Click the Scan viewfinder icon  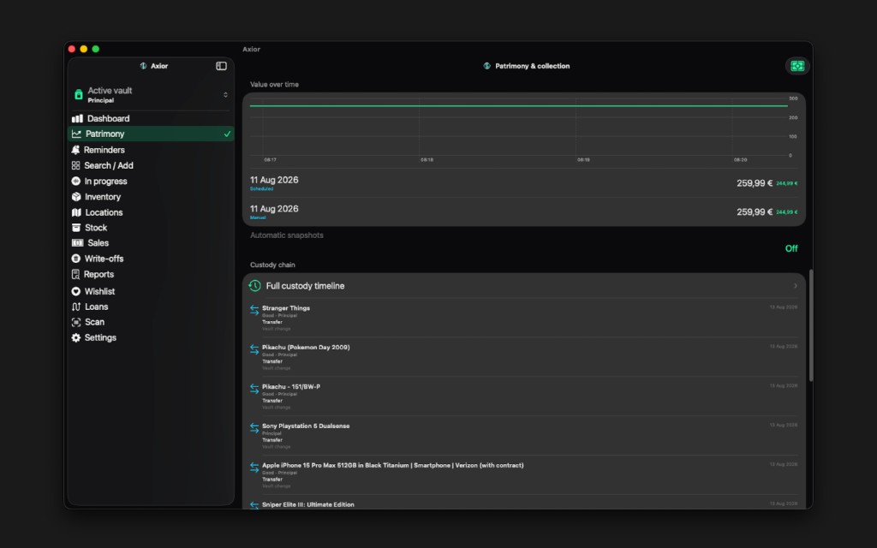pyautogui.click(x=76, y=322)
